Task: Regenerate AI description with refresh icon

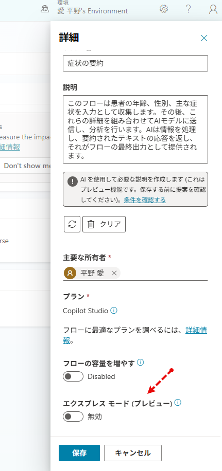Action: (72, 224)
